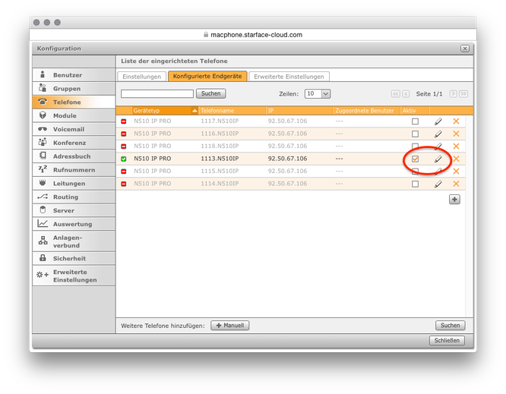The width and height of the screenshot is (506, 394).
Task: Click red status icon of 1114.N510IP
Action: point(124,184)
